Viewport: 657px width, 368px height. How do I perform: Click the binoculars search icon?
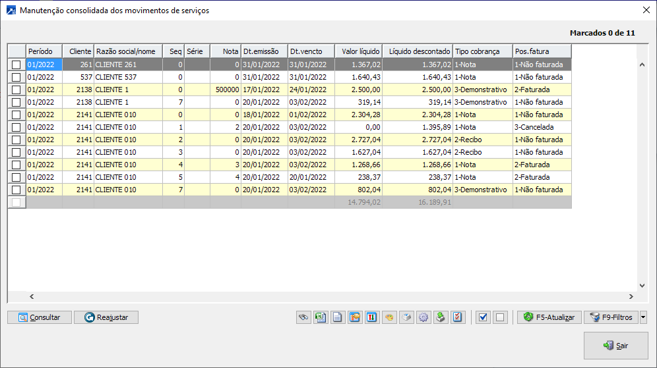pyautogui.click(x=303, y=317)
